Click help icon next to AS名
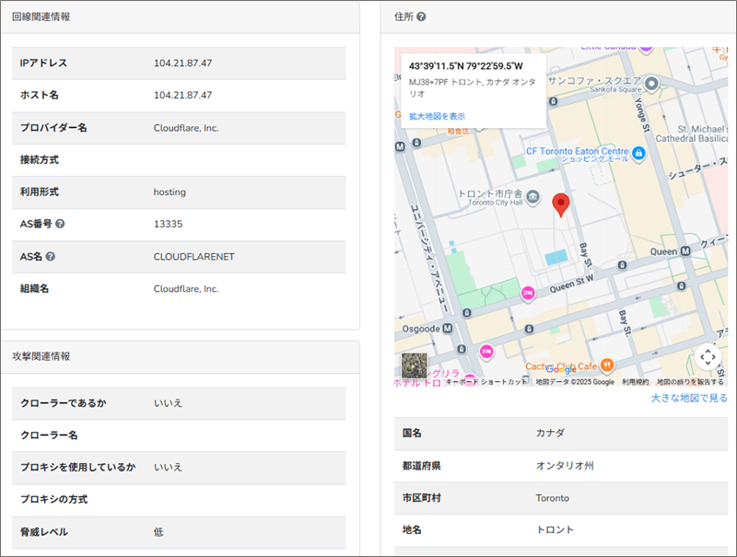 pos(51,257)
